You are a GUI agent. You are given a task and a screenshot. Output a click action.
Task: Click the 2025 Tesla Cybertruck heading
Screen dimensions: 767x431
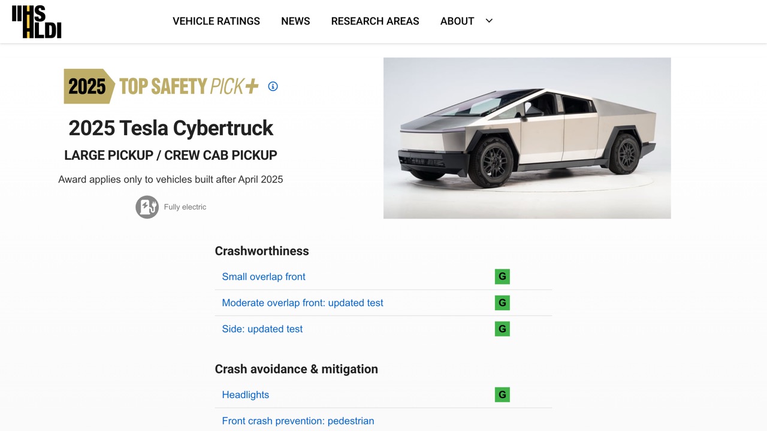click(x=171, y=128)
